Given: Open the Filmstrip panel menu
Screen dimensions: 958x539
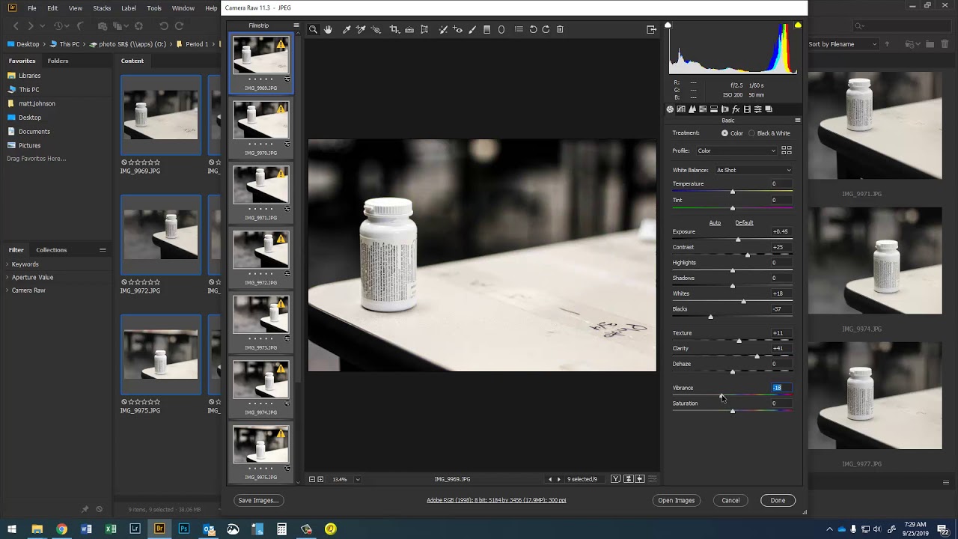Looking at the screenshot, I should coord(296,25).
